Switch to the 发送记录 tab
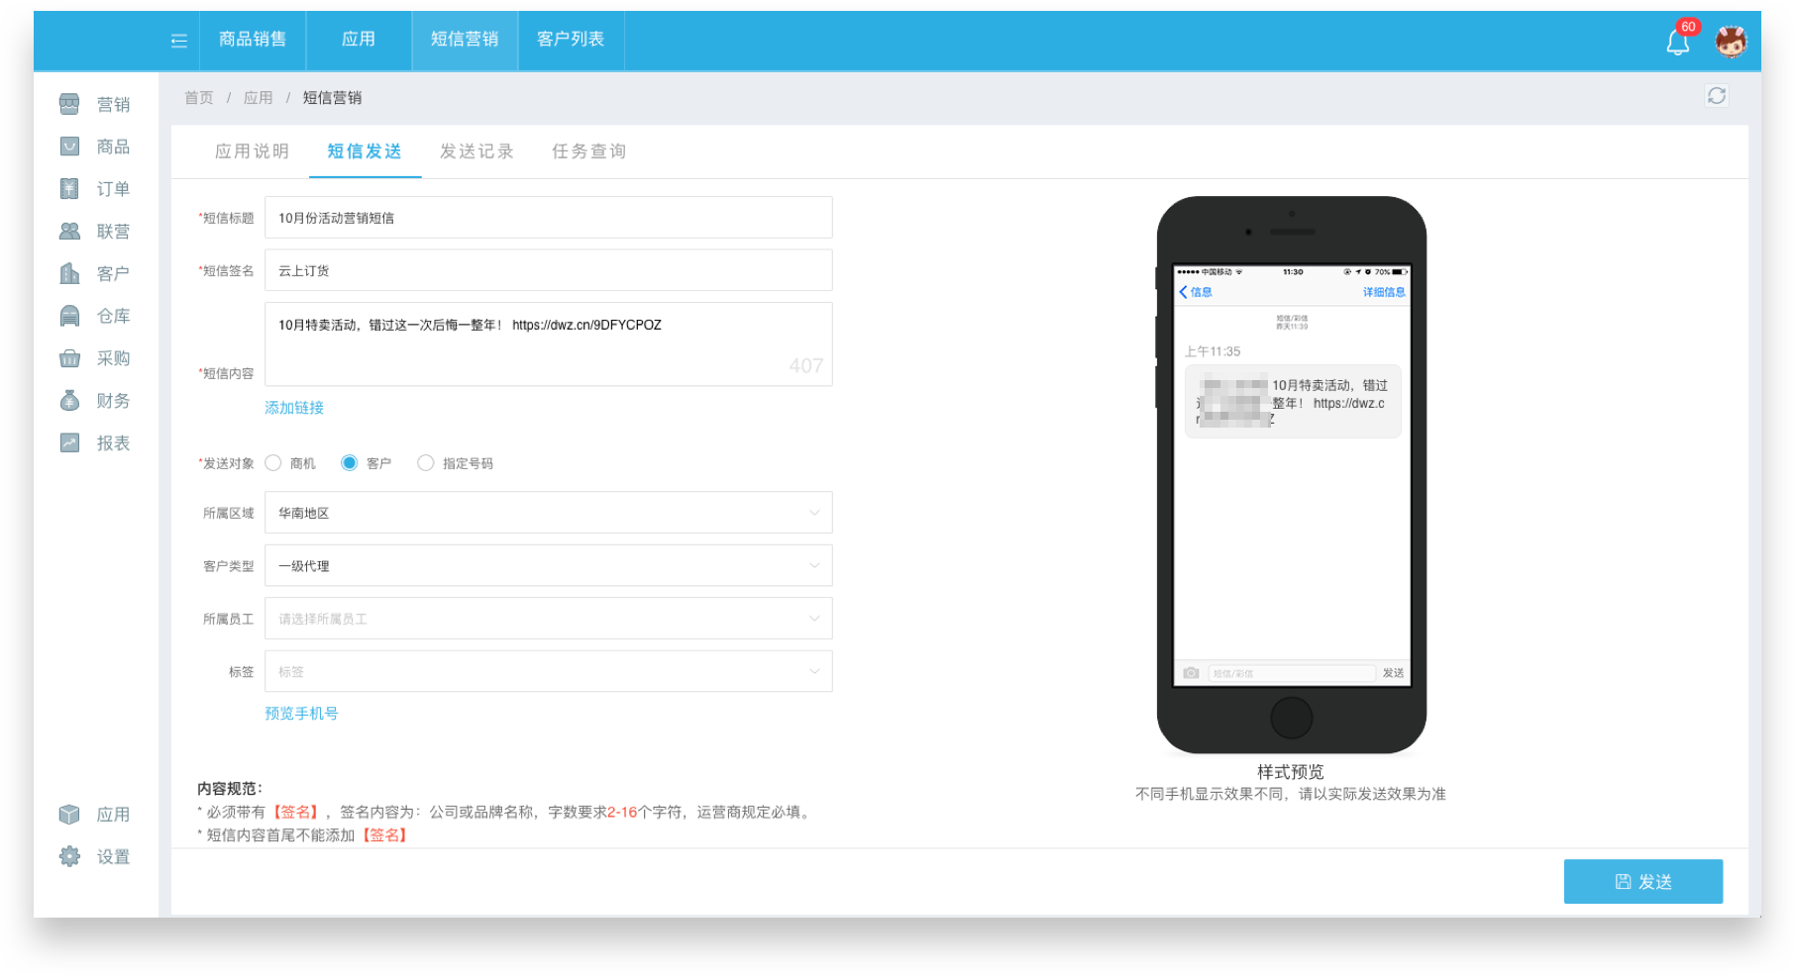Viewport: 1795px width, 975px height. pyautogui.click(x=476, y=151)
